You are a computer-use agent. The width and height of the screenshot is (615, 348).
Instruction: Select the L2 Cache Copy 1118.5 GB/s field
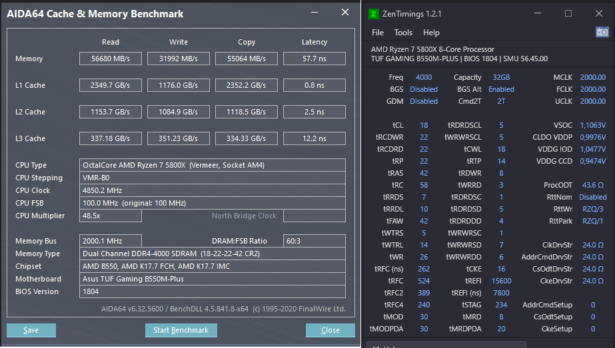(247, 112)
